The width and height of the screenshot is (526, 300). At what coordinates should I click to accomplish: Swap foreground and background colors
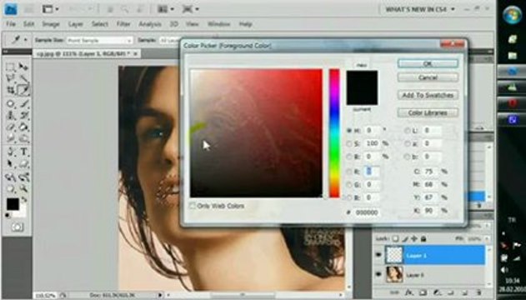click(x=24, y=200)
